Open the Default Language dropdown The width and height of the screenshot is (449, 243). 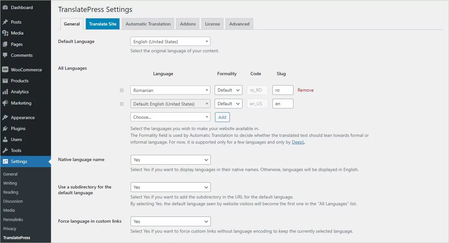coord(170,41)
